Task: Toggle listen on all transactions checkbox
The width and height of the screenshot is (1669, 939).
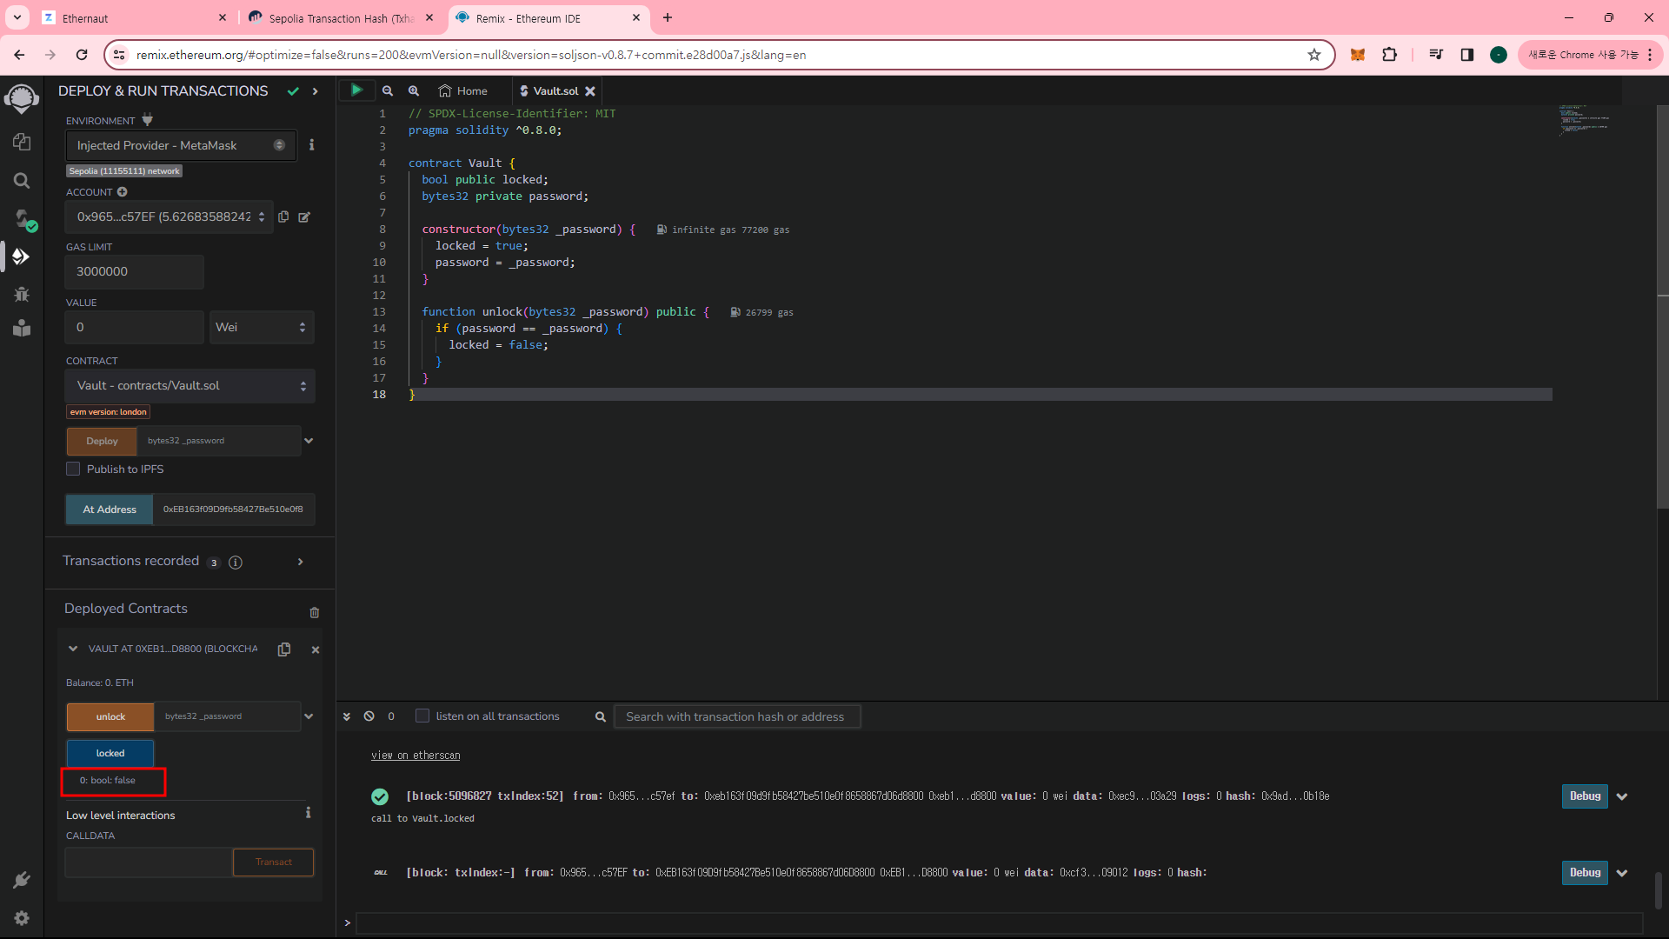Action: point(422,716)
